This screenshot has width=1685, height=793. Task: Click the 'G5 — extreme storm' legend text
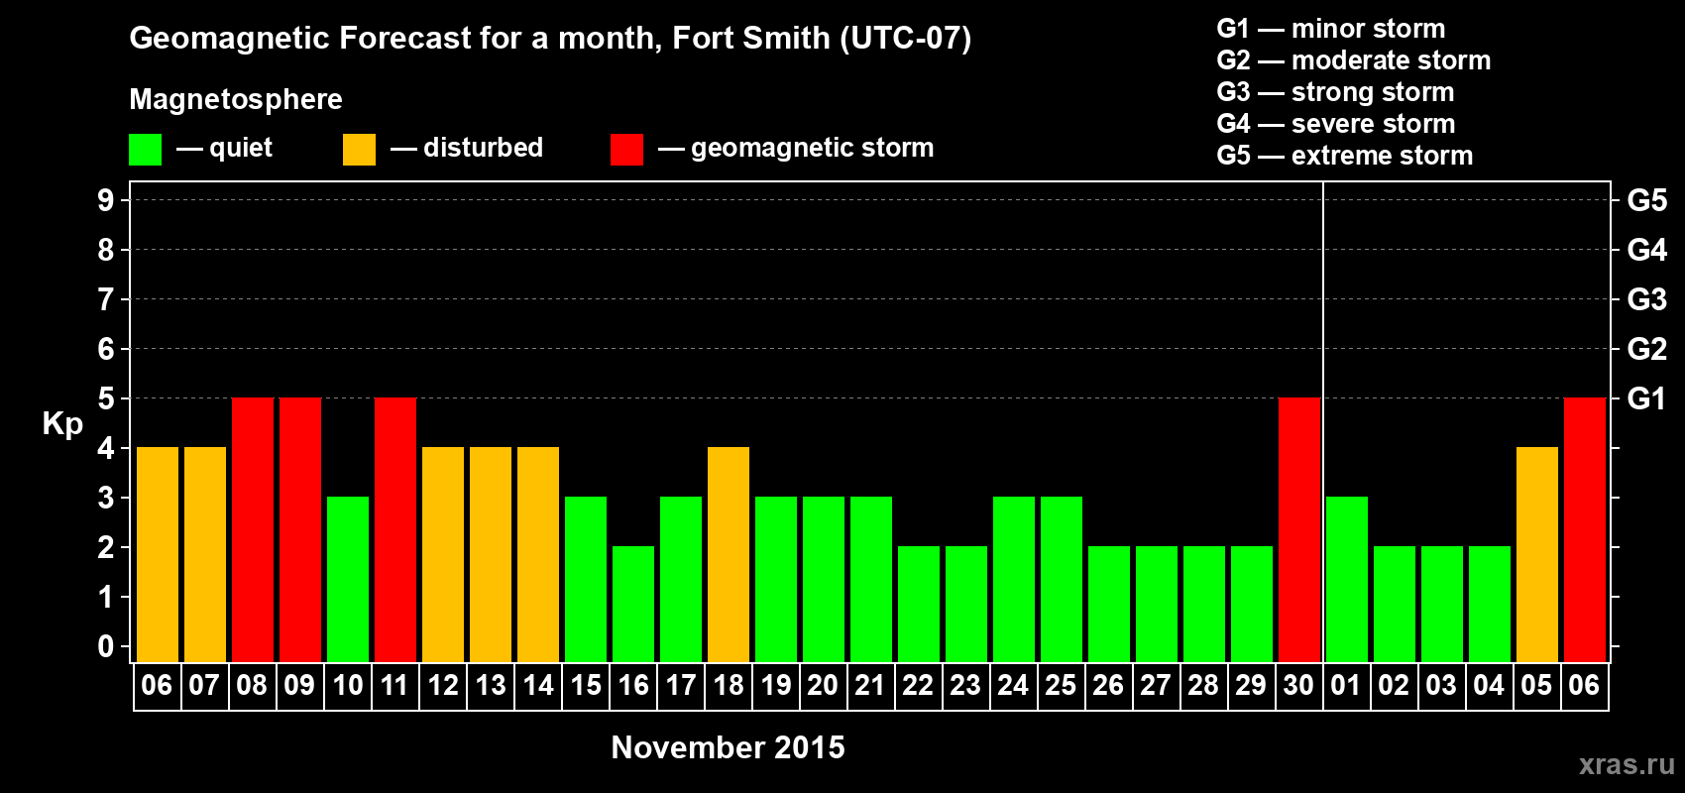pos(1345,156)
